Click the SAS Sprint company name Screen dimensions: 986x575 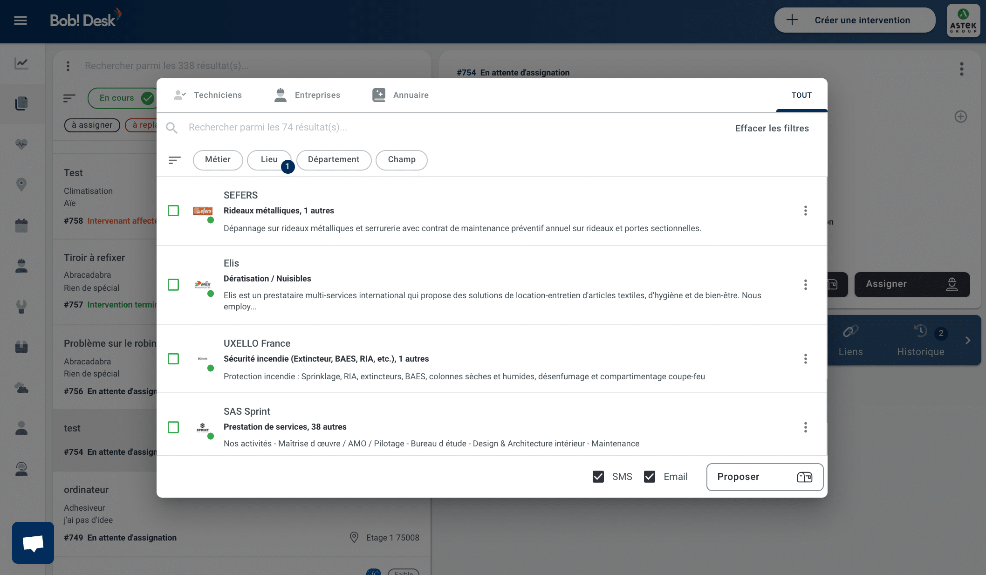246,411
